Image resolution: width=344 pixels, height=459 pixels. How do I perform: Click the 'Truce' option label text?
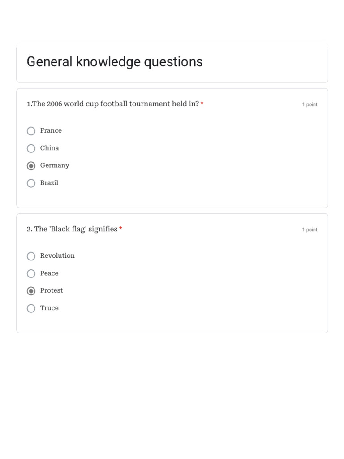(49, 308)
